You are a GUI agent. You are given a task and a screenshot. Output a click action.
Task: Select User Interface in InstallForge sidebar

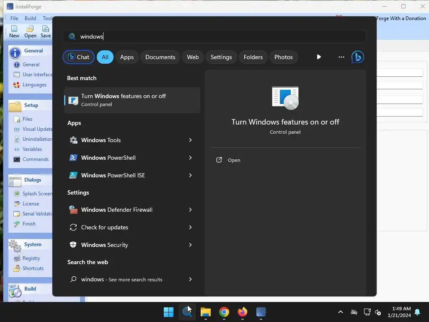point(37,75)
